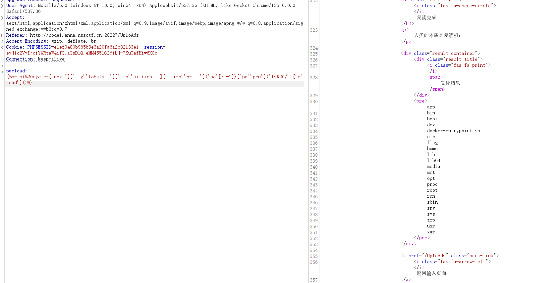
Task: Click the 'etc' directory entry
Action: pyautogui.click(x=431, y=137)
